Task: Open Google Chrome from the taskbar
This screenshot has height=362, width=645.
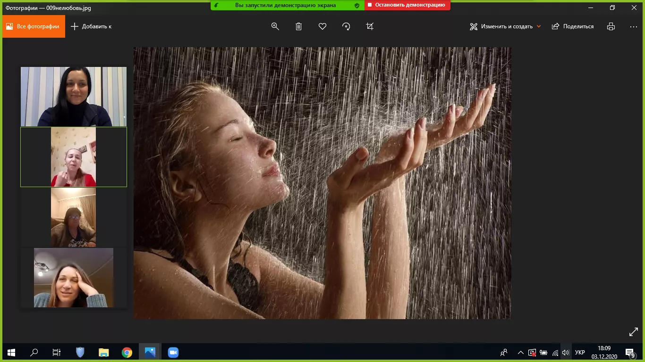Action: [127, 352]
